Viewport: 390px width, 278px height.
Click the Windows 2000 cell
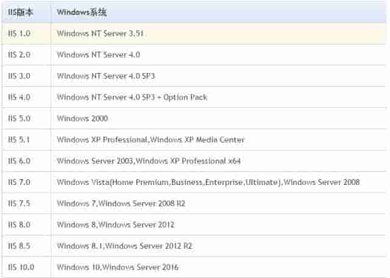tap(82, 119)
